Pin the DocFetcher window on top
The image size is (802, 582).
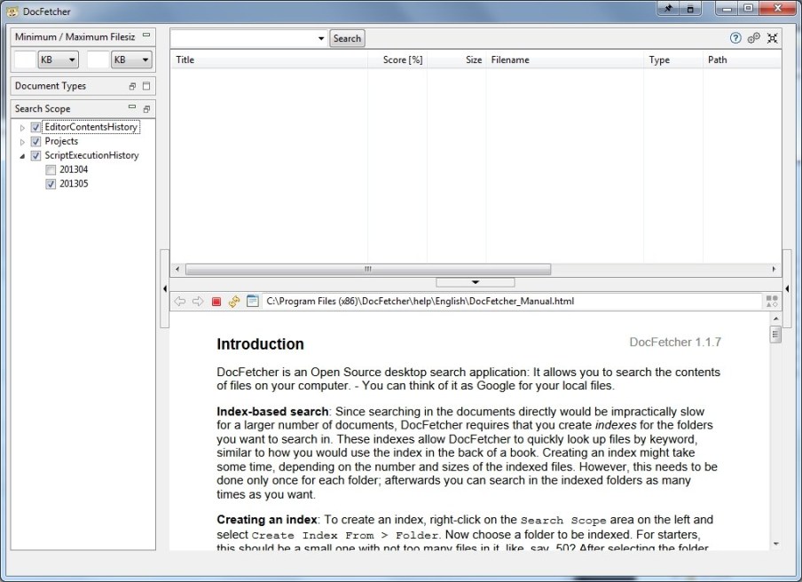pyautogui.click(x=667, y=8)
